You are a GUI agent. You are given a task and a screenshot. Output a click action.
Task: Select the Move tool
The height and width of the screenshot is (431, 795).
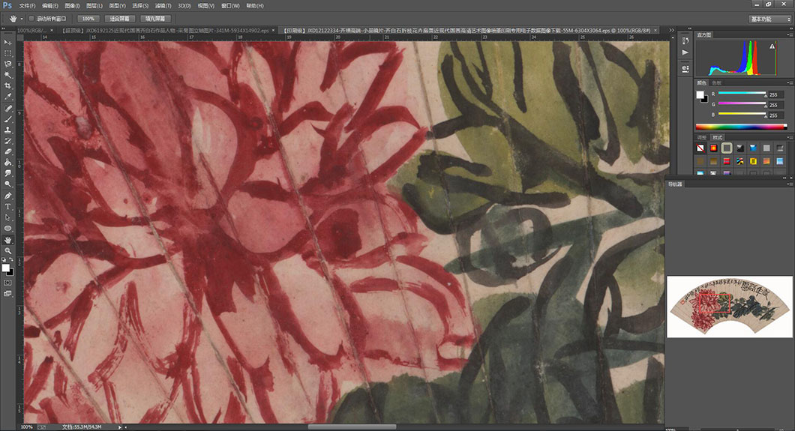(x=7, y=43)
